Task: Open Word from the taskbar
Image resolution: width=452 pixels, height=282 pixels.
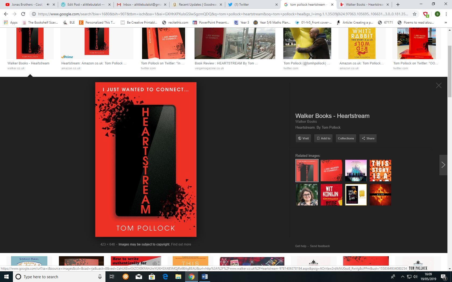Action: (204, 277)
